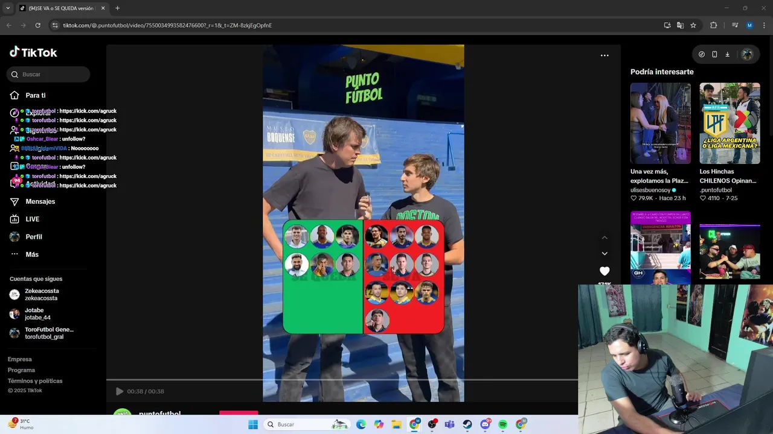
Task: Open Steam from the taskbar
Action: pyautogui.click(x=467, y=424)
